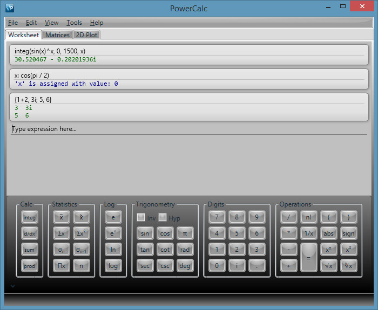Click the imaginary unit i button
Screen dimensions: 378x310
point(237,266)
